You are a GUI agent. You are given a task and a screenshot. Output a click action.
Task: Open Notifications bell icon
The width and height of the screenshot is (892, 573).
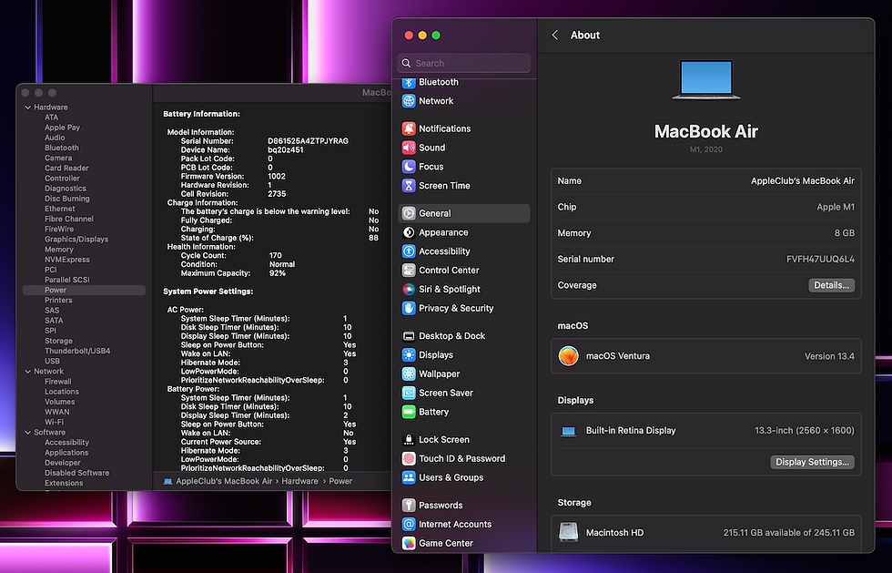pos(409,128)
